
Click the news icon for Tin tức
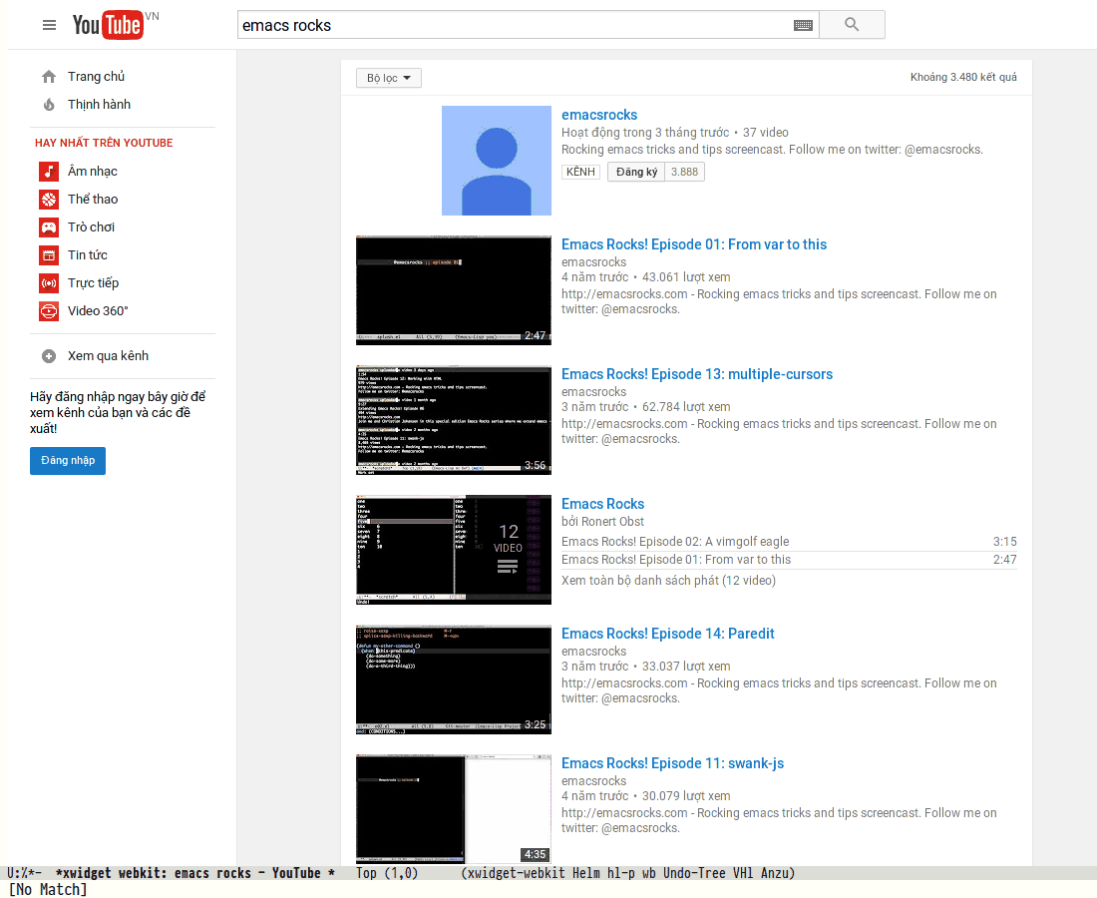click(x=49, y=255)
